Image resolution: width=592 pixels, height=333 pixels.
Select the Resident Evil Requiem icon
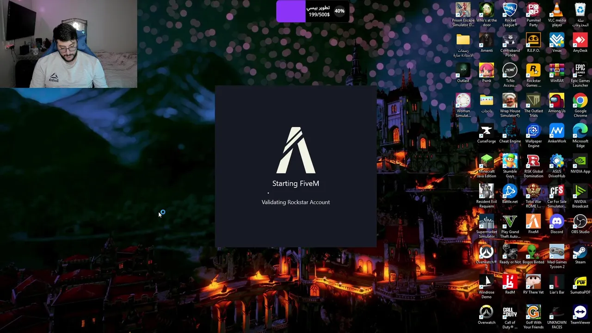[487, 196]
